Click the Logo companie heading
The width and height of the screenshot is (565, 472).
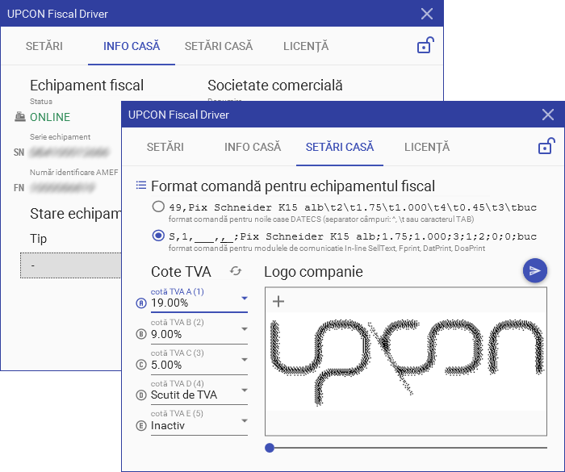[x=313, y=272]
